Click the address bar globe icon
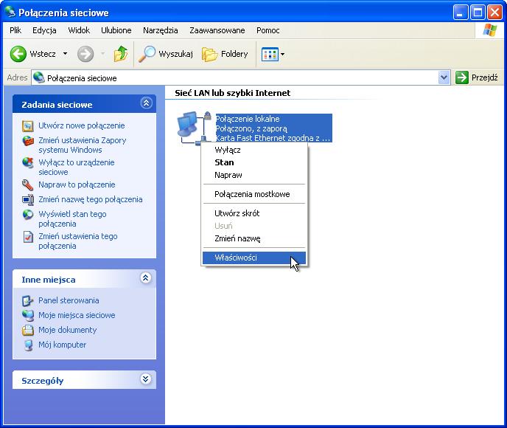507x428 pixels. coord(39,77)
